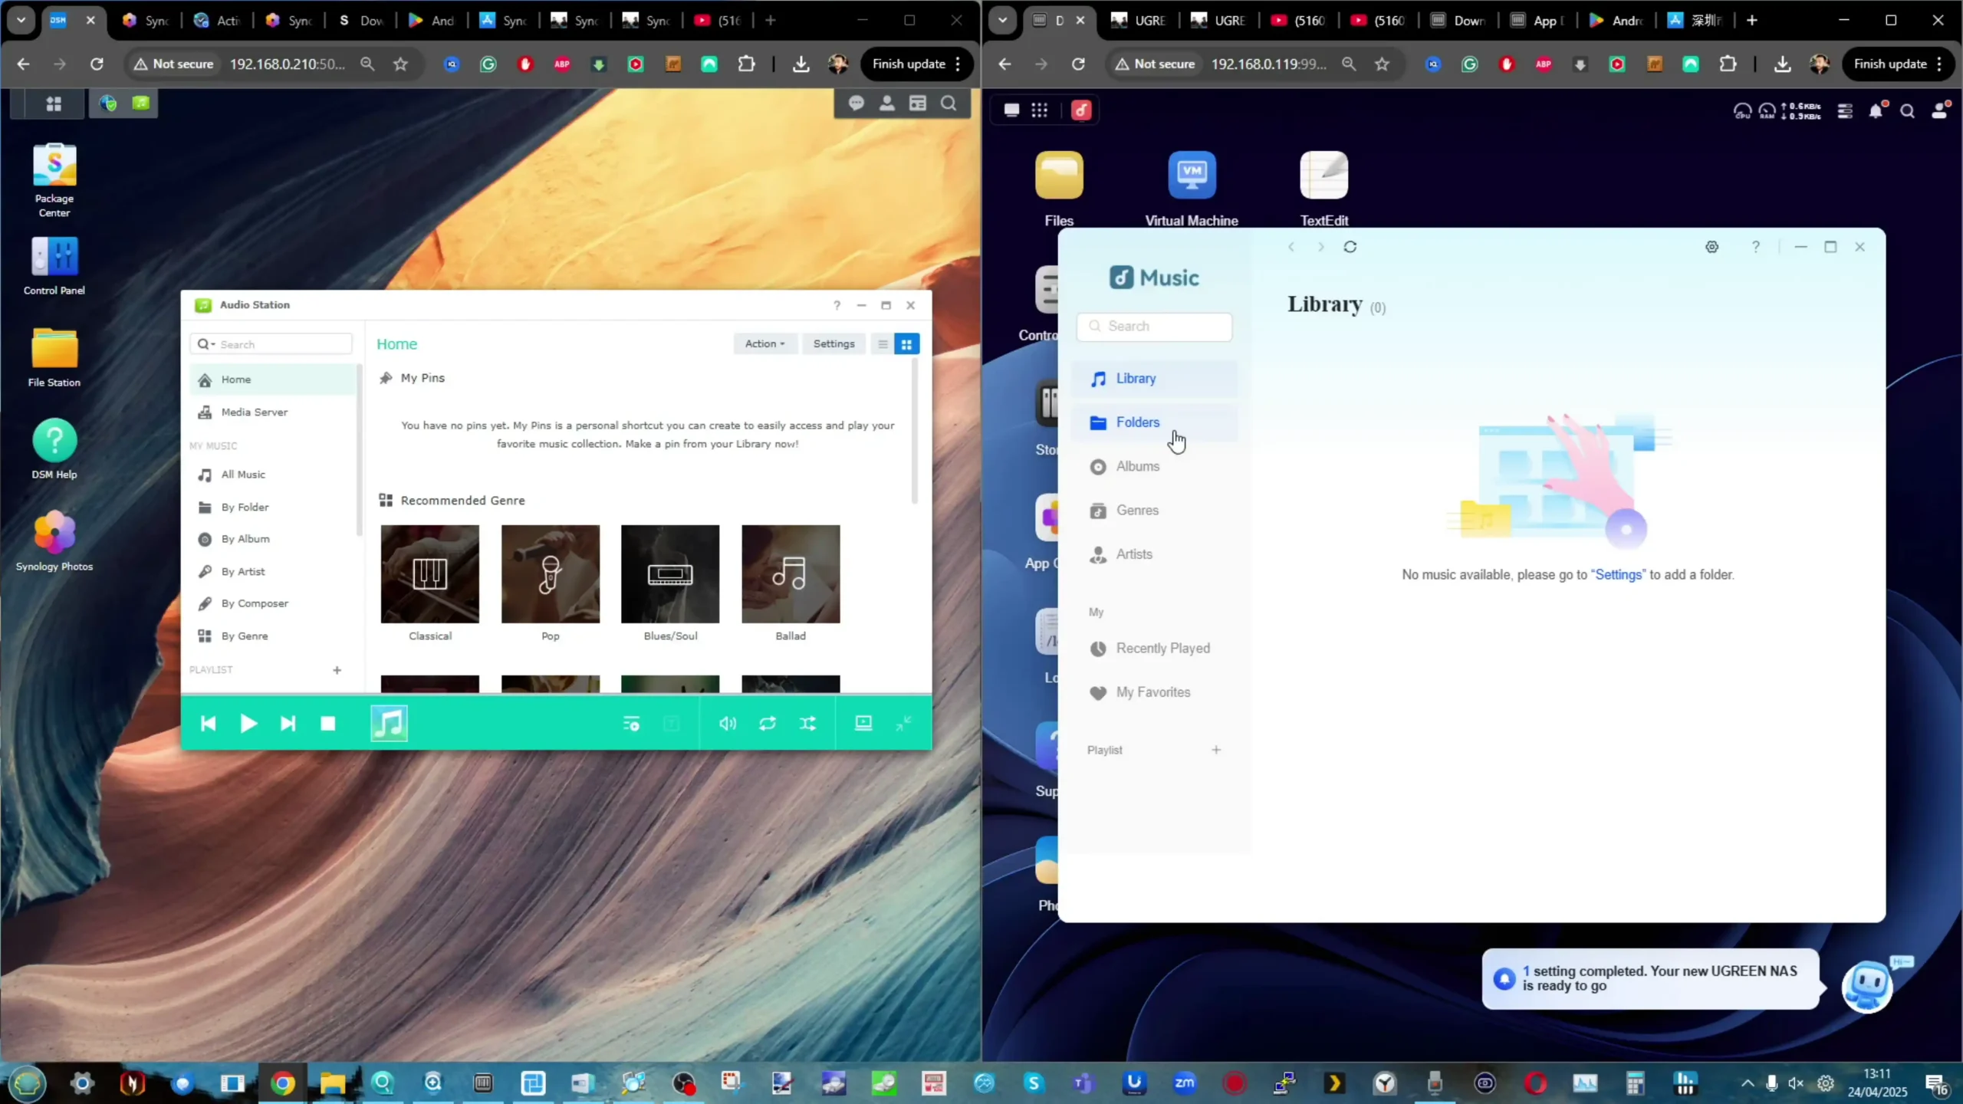Expand the Action dropdown in Audio Station
Image resolution: width=1963 pixels, height=1104 pixels.
pyautogui.click(x=764, y=343)
